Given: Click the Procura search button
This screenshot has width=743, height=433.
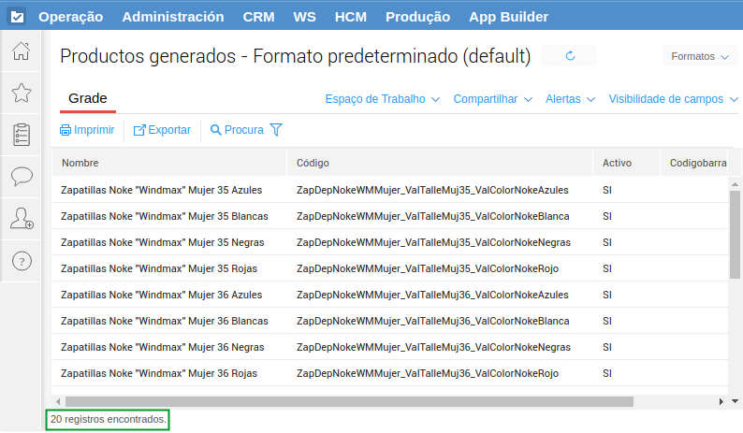Looking at the screenshot, I should click(237, 130).
